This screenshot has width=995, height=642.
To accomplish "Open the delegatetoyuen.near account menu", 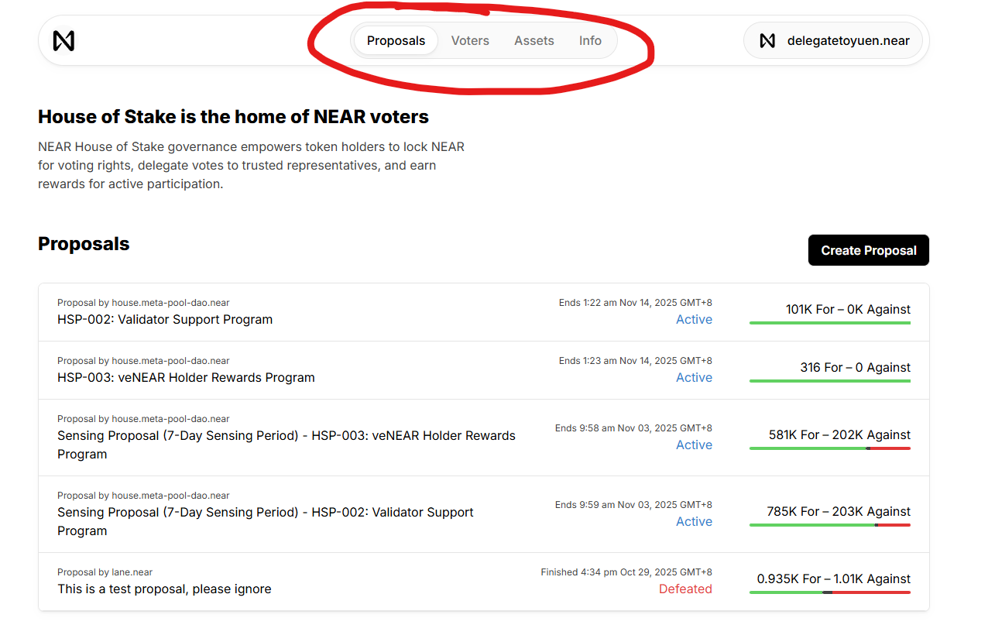I will point(848,40).
